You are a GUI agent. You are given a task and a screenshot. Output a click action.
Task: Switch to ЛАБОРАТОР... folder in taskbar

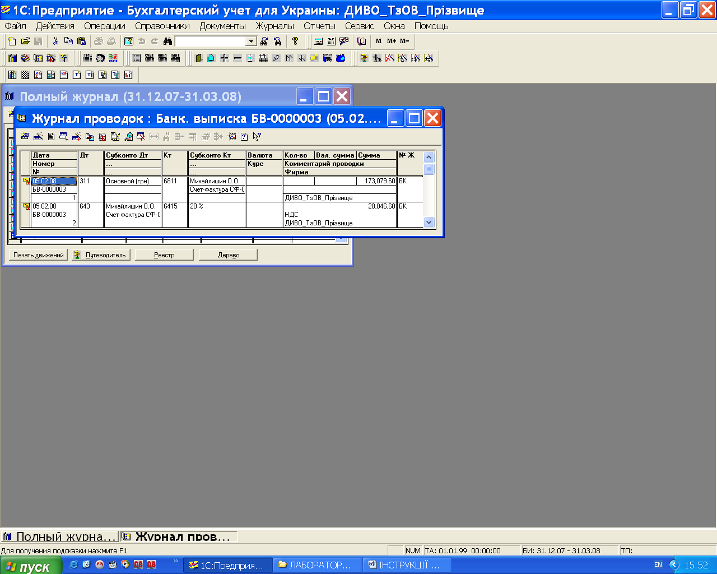317,565
